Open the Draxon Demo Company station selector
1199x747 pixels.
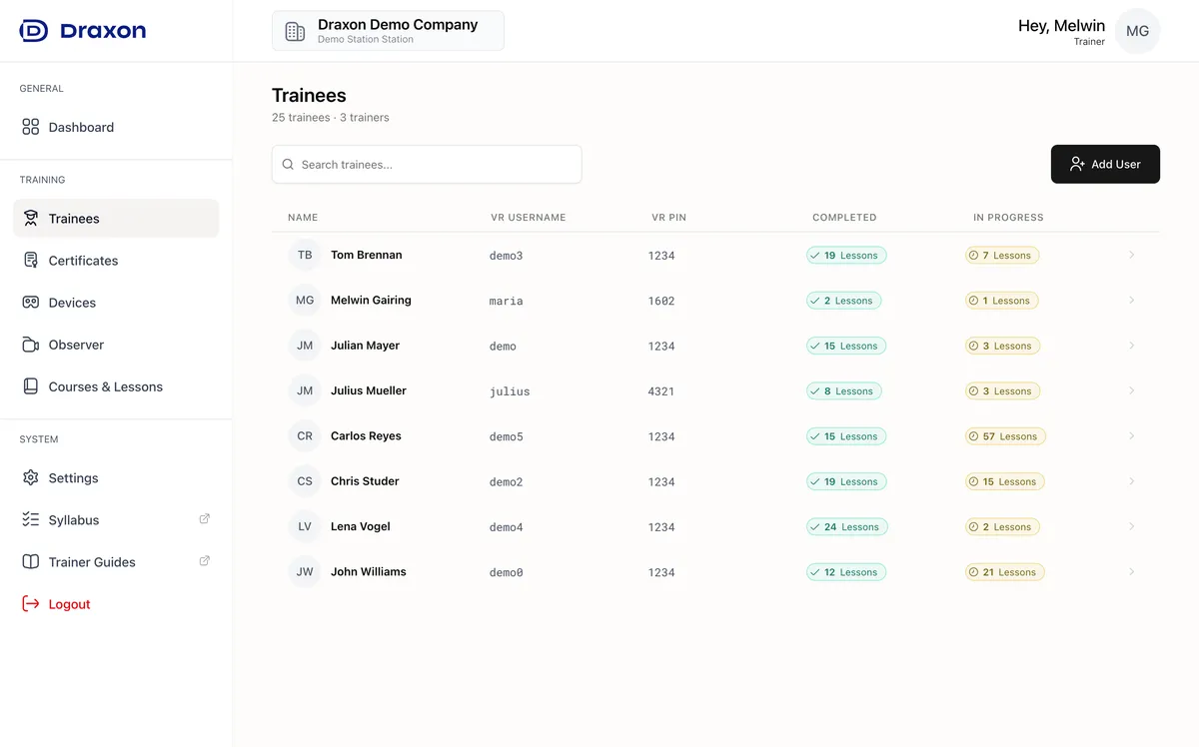(388, 31)
